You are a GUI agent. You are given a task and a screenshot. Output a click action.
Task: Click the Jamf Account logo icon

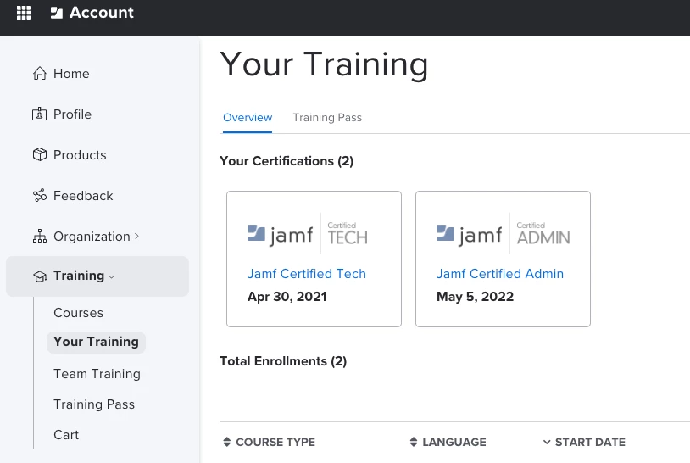[57, 13]
